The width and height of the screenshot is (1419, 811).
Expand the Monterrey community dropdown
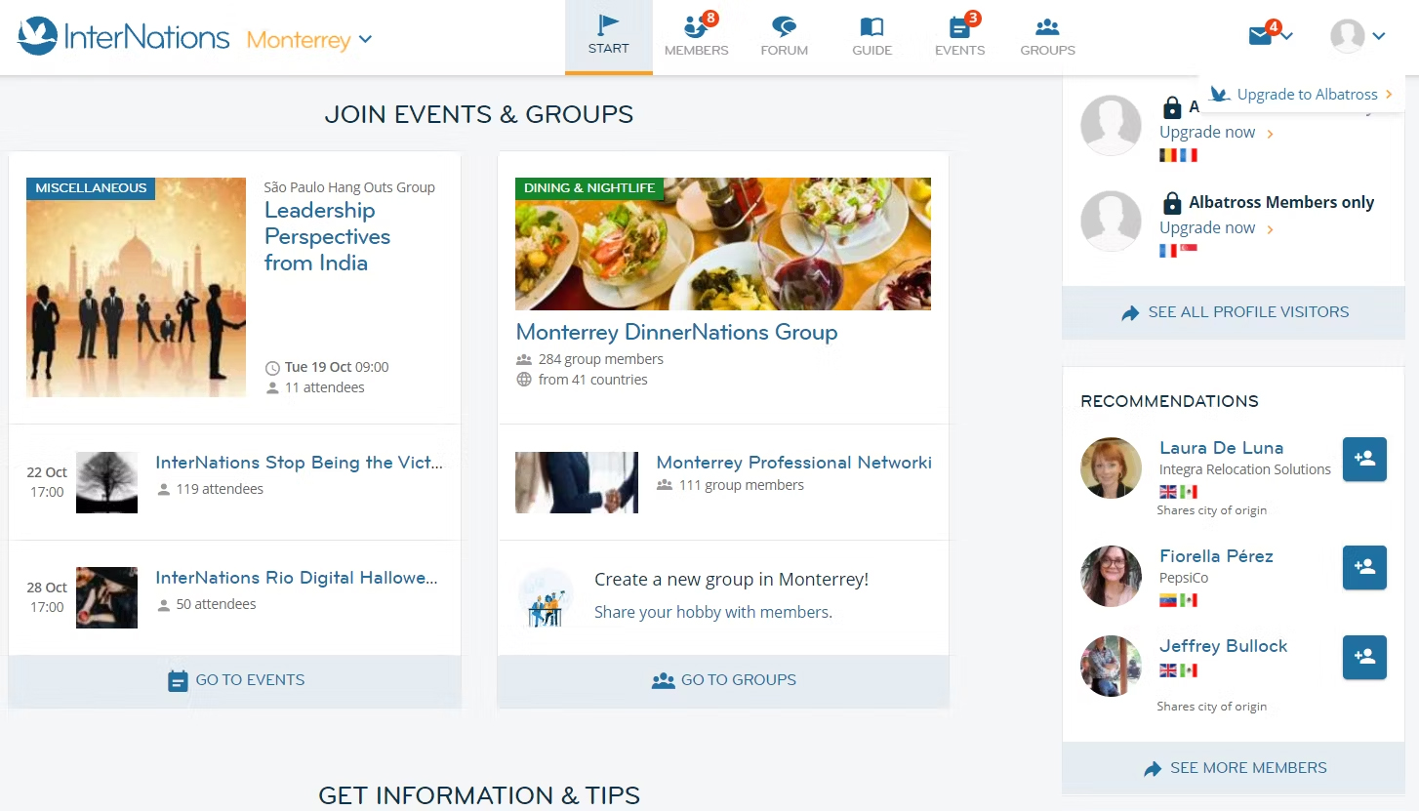coord(365,40)
